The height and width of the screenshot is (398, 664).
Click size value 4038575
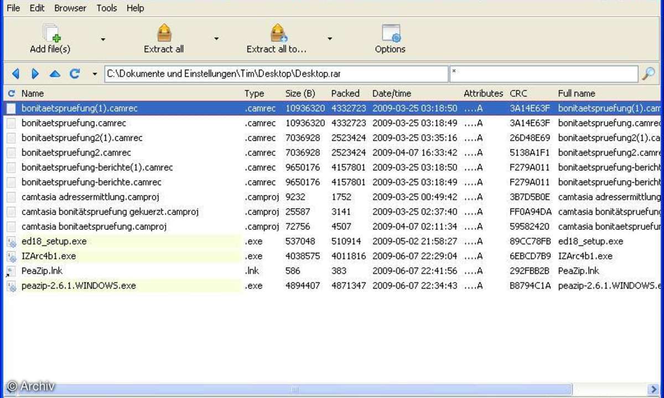point(303,256)
